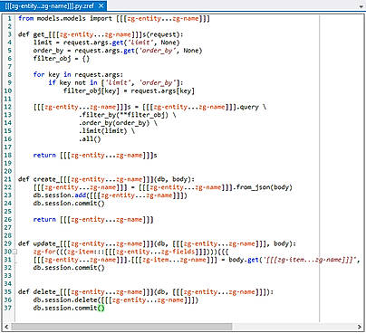The image size is (366, 333).
Task: Click the return statement on line 26
Action: tap(93, 220)
